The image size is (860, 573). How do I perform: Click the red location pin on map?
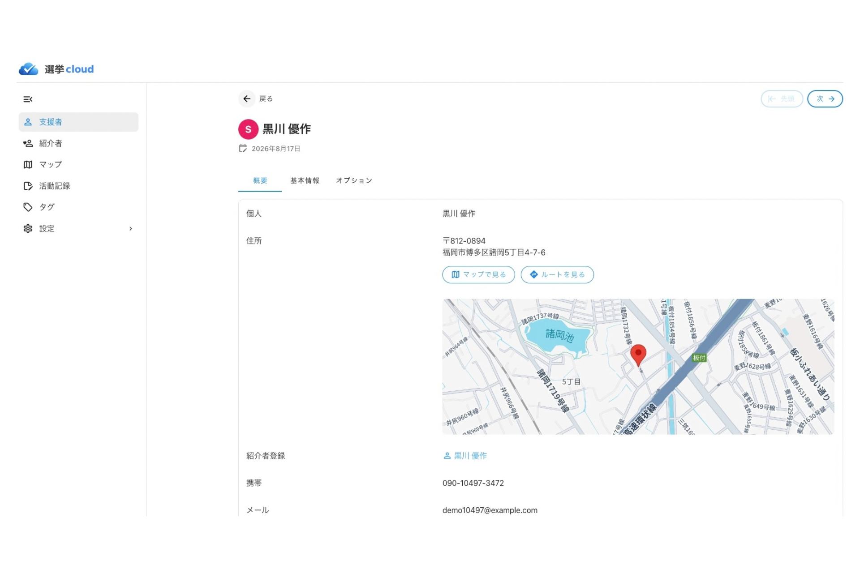(x=638, y=354)
